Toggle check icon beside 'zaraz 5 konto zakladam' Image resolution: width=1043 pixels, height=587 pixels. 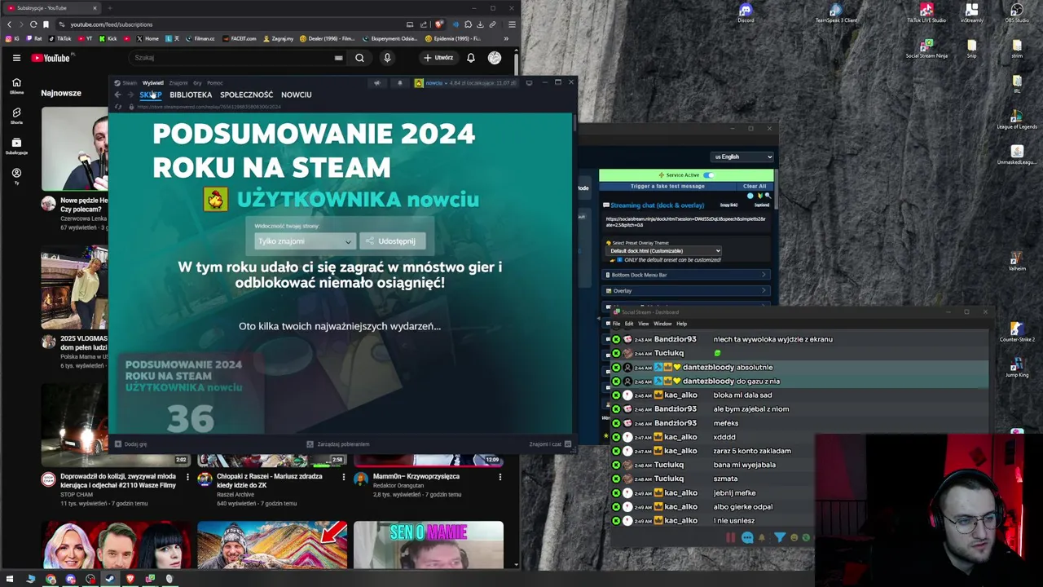tap(616, 451)
